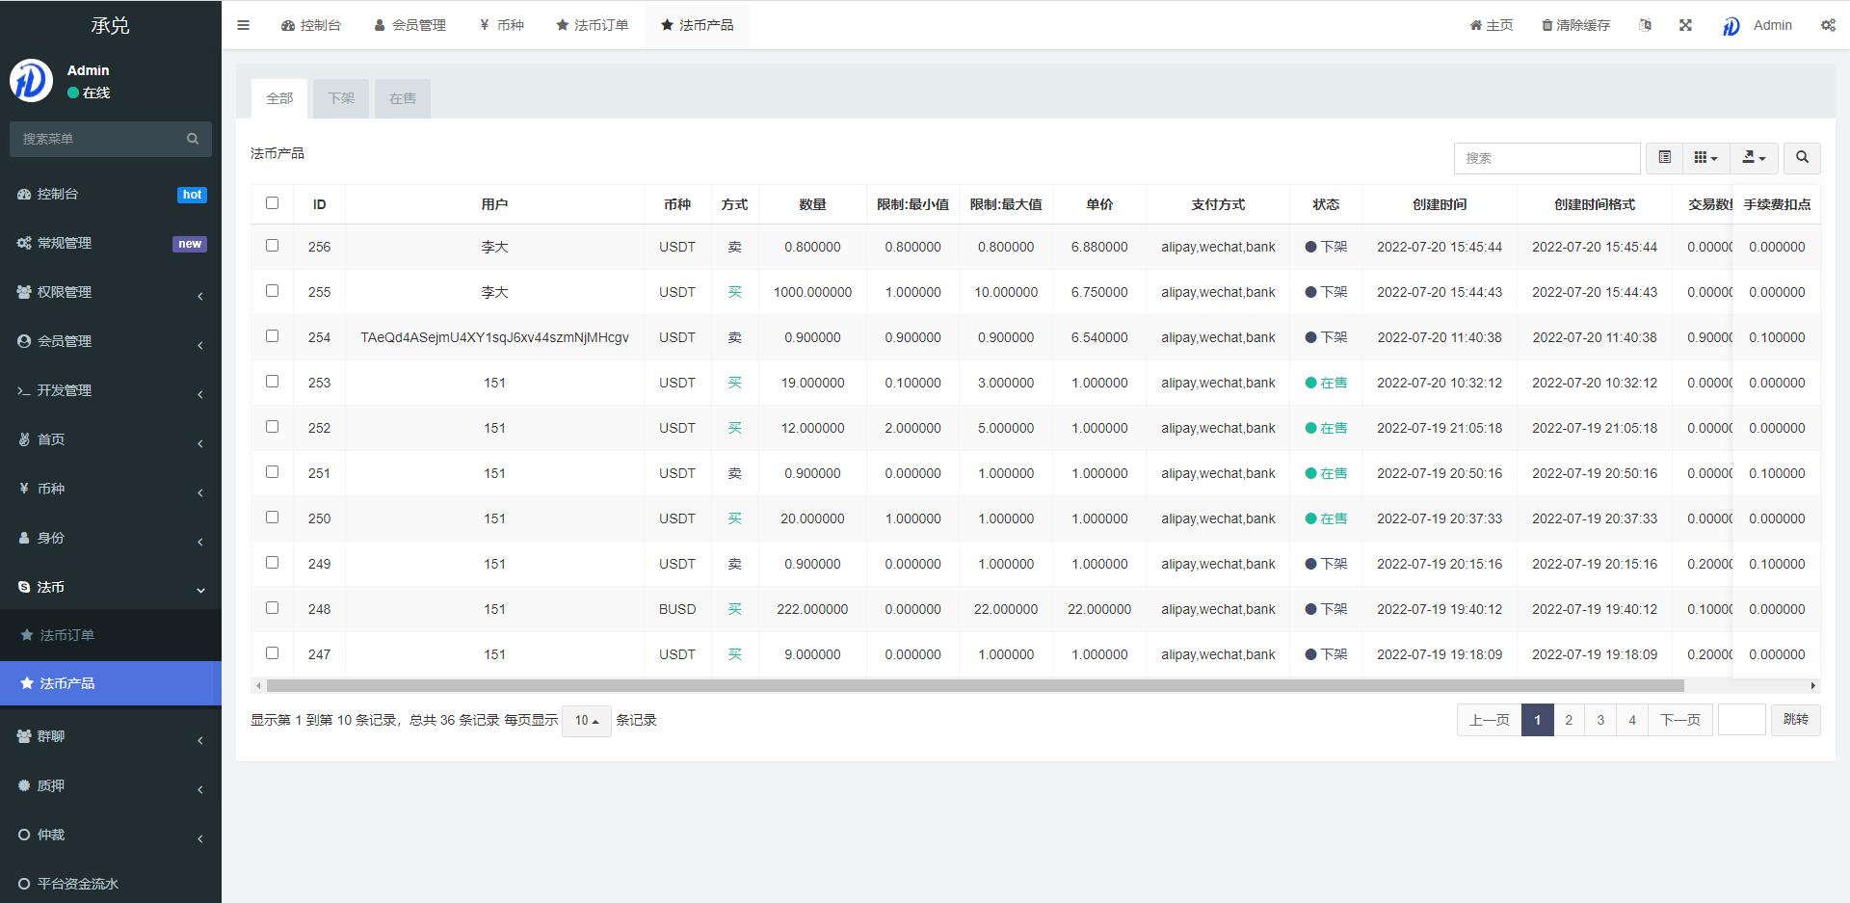Screen dimensions: 1850x903
Task: Go to page 2 of the records
Action: coord(1569,720)
